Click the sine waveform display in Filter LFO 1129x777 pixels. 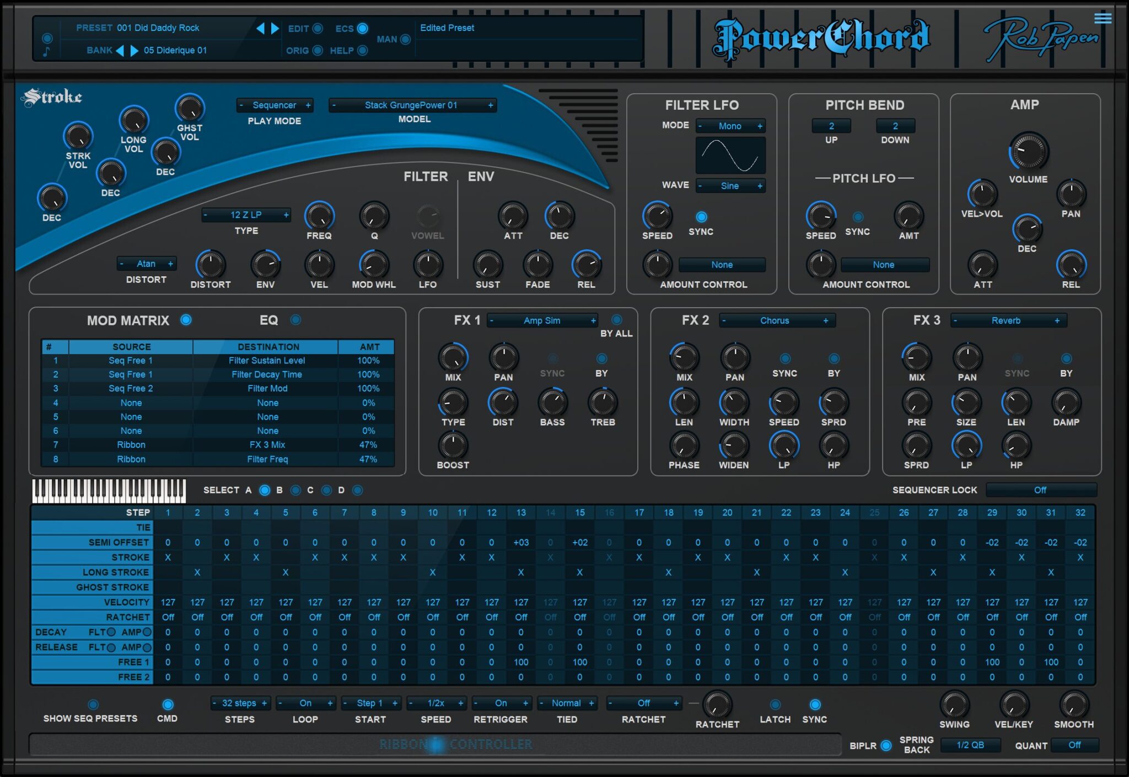(730, 156)
